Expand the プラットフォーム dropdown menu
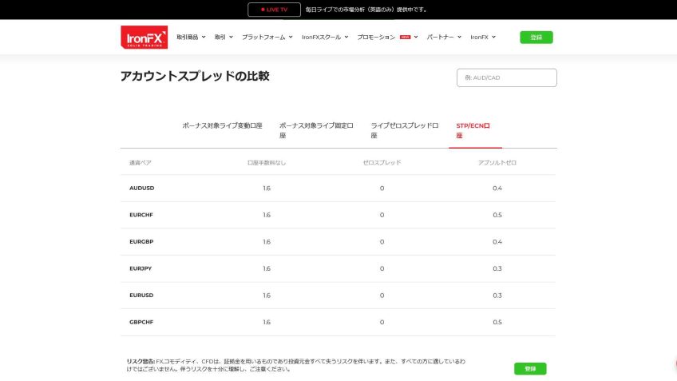Image resolution: width=677 pixels, height=381 pixels. point(267,37)
